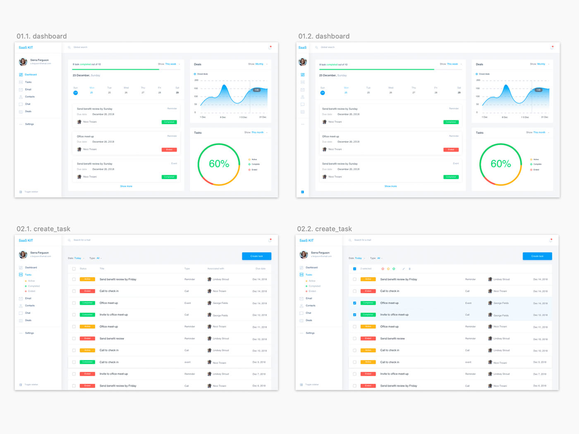Uncheck the checked Office meet-up row in 02.2
This screenshot has height=434, width=579.
pos(354,303)
